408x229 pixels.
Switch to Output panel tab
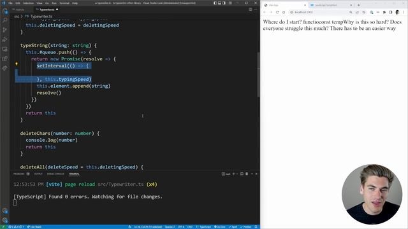pyautogui.click(x=38, y=174)
